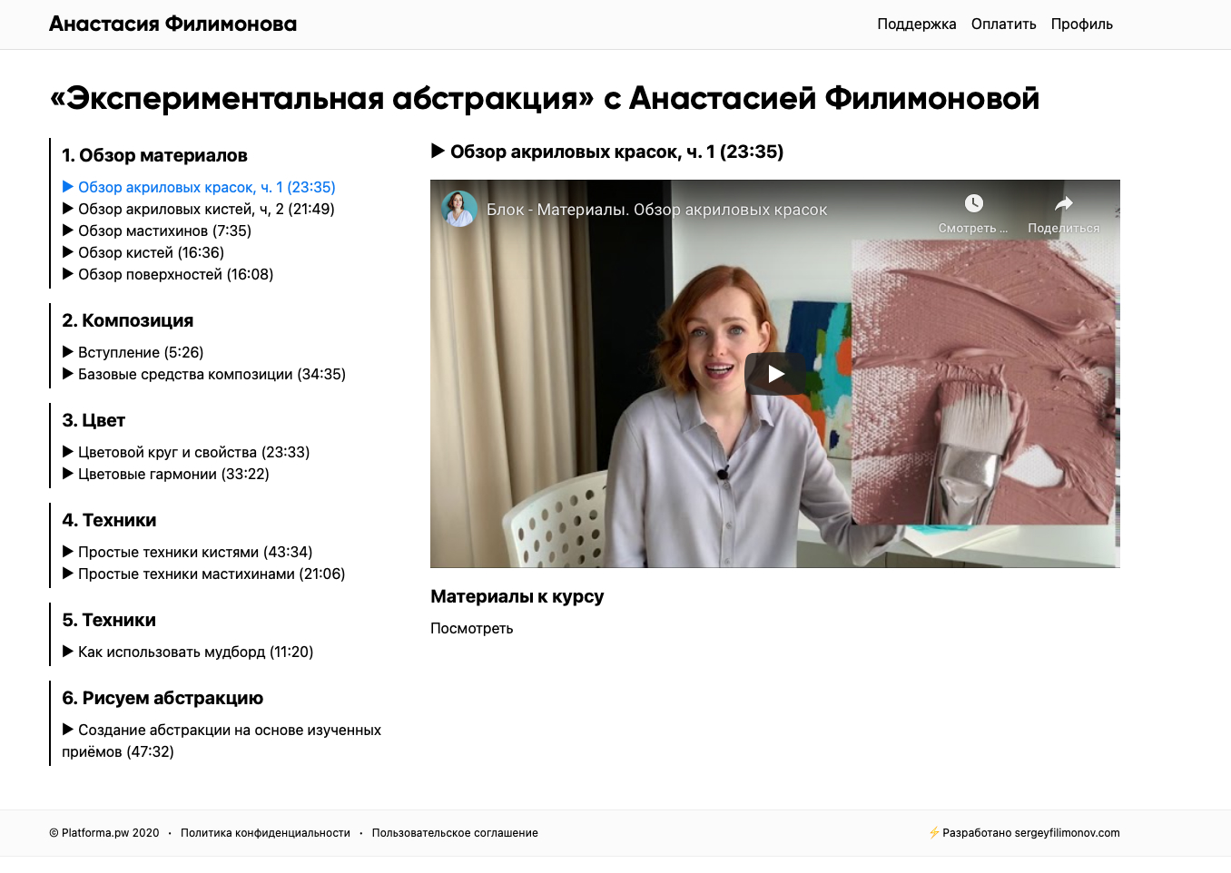Open lesson Обзор мастихинов (7:35)
Screen dimensions: 1231x873
156,231
